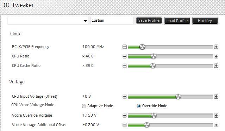Click the CPU Input Voltage (Offset) label
This screenshot has width=225, height=131.
(35, 96)
